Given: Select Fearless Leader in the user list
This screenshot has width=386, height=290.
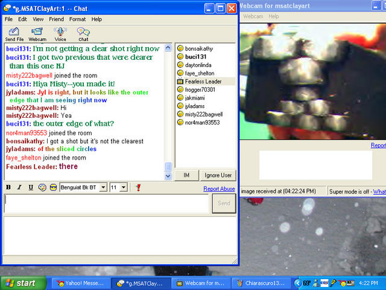Looking at the screenshot, I should pos(203,82).
